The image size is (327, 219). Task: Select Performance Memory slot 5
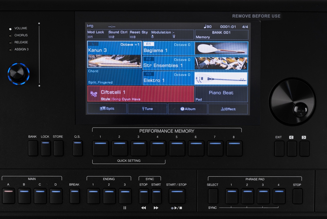tap(177, 148)
